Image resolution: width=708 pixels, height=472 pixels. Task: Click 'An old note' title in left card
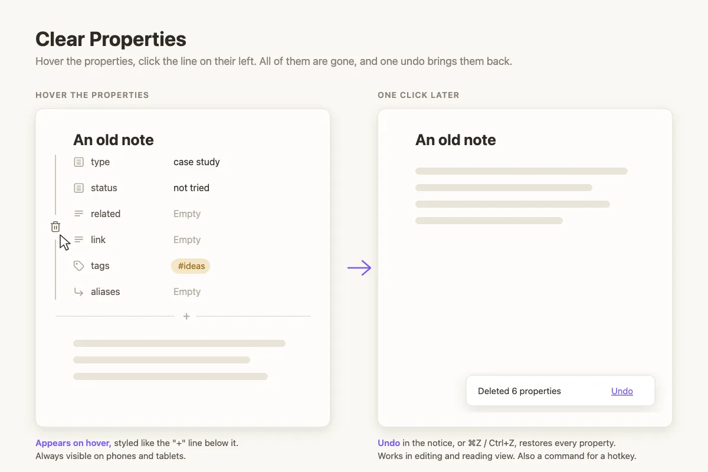[113, 140]
